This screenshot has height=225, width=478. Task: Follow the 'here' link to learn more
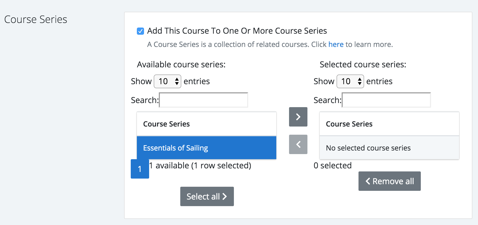(336, 44)
